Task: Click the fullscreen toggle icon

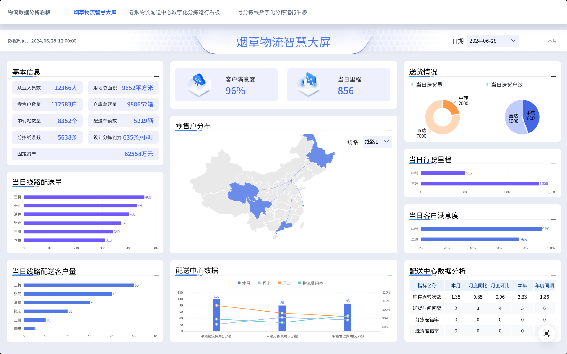Action: (x=547, y=334)
